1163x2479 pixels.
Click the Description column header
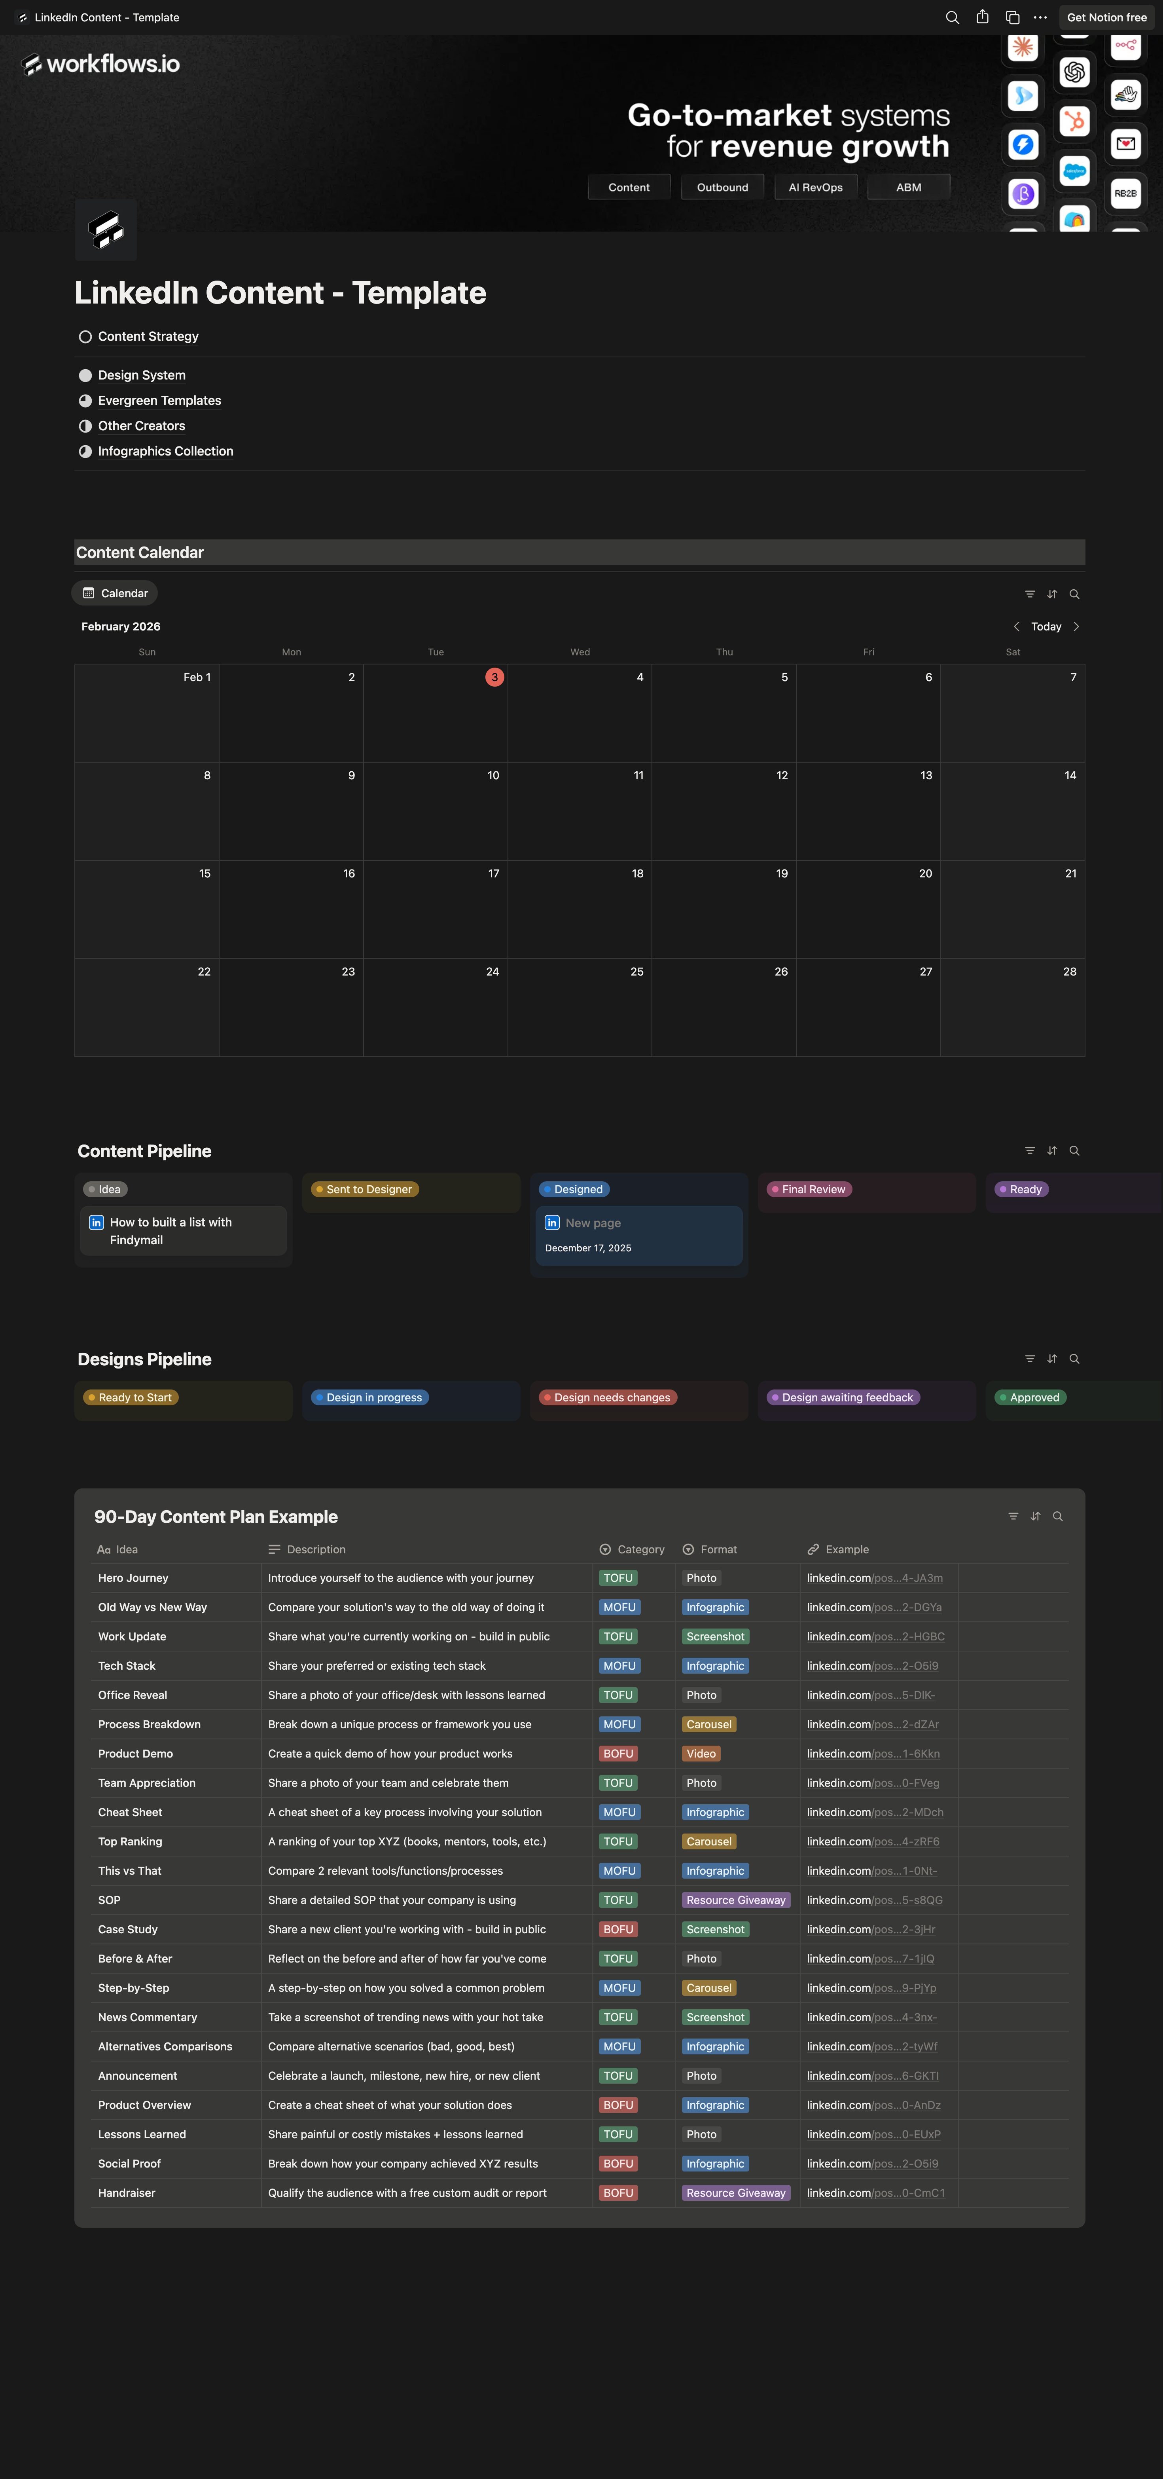pos(426,1549)
